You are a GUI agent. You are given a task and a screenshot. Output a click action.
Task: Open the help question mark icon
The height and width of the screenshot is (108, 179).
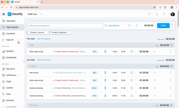(x=164, y=14)
